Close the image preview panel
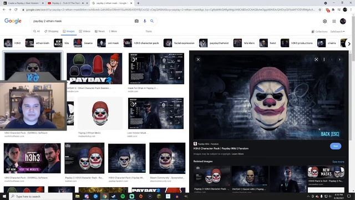 (x=198, y=59)
